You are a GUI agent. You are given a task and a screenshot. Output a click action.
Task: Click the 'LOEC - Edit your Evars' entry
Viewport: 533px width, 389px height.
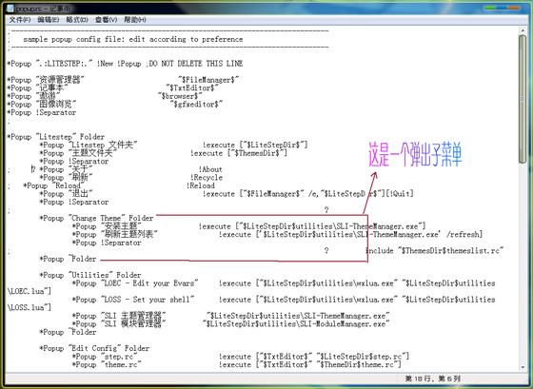point(135,283)
